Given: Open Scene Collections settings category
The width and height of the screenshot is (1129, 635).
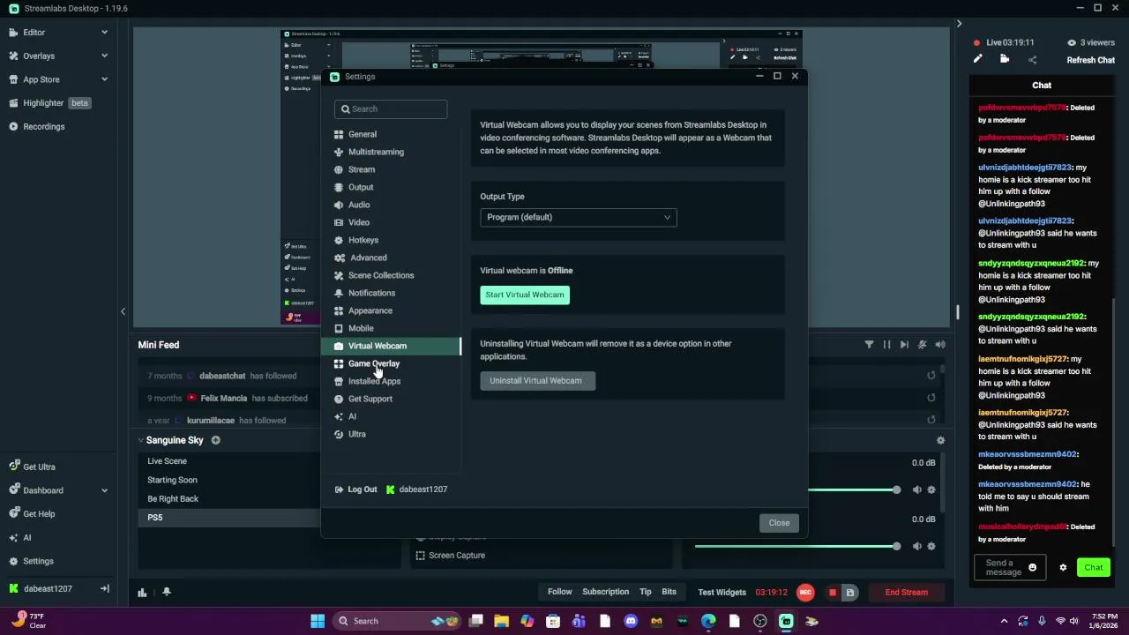Looking at the screenshot, I should pyautogui.click(x=392, y=275).
